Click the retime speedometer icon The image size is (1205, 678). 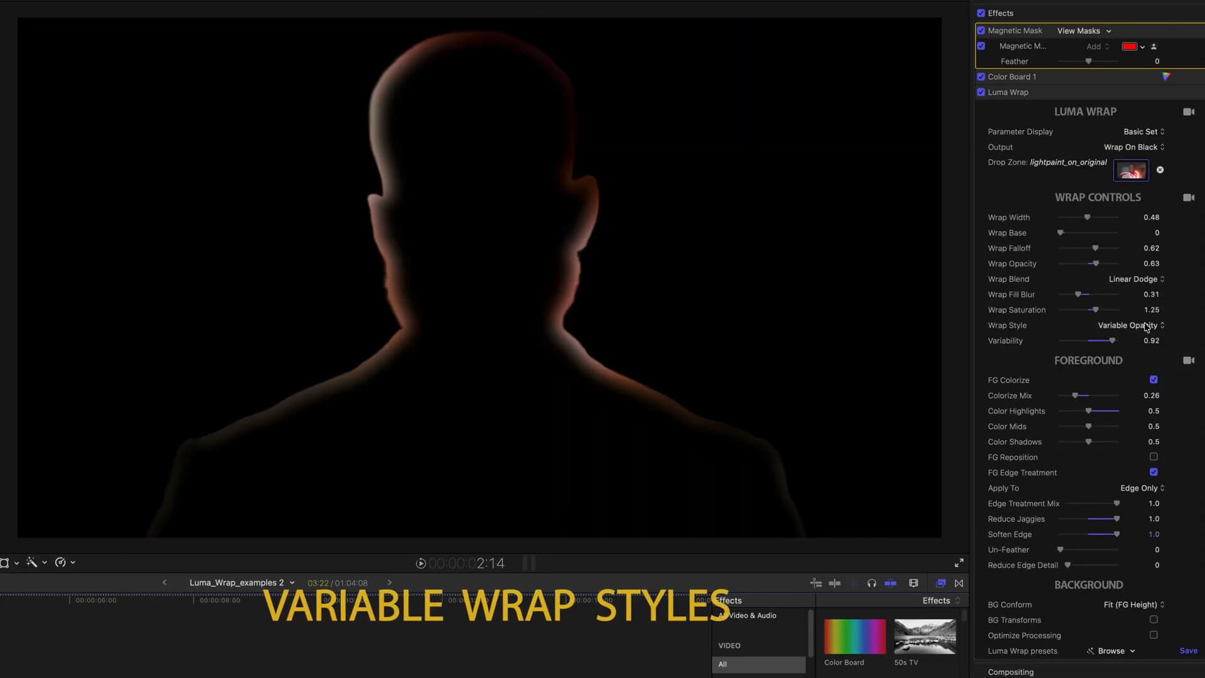(x=60, y=562)
